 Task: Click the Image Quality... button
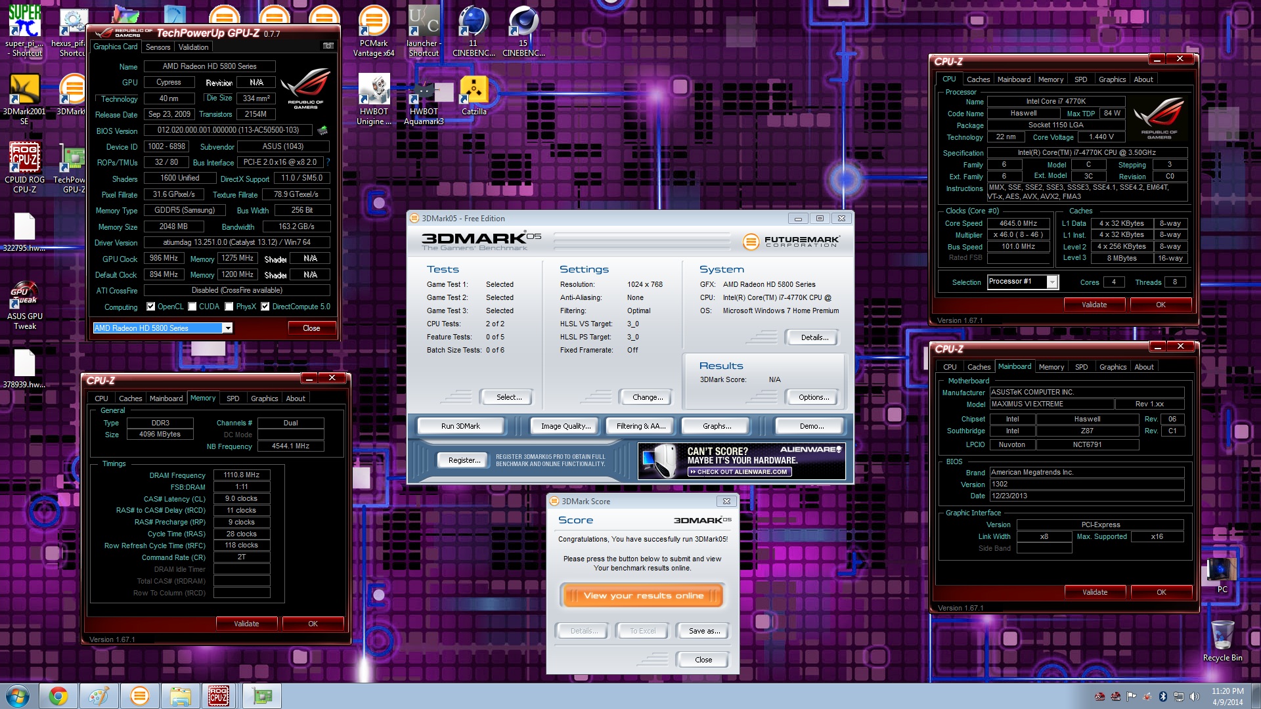pos(565,426)
